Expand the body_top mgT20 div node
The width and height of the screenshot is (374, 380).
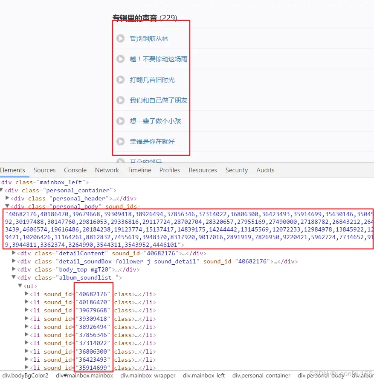14,269
